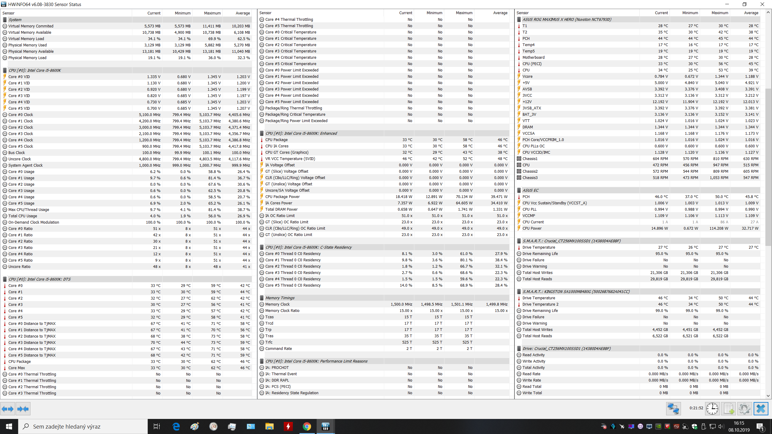Screen dimensions: 772x434
Task: Click the clock reset timer icon
Action: click(x=712, y=409)
